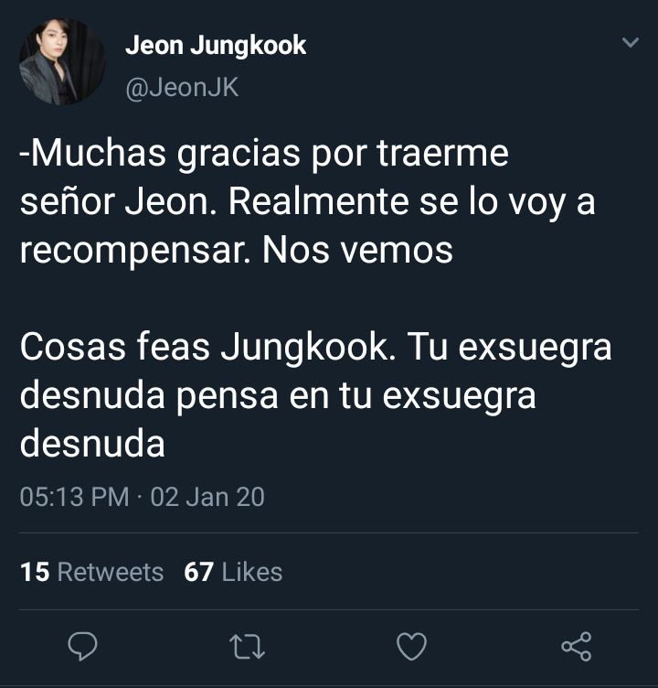Select the last word 'desnuda' of tweet
This screenshot has width=658, height=688.
pos(92,443)
